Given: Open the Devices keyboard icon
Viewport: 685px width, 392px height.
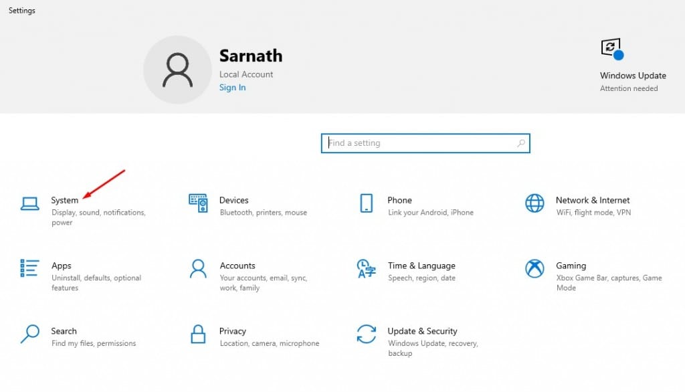Looking at the screenshot, I should click(198, 203).
